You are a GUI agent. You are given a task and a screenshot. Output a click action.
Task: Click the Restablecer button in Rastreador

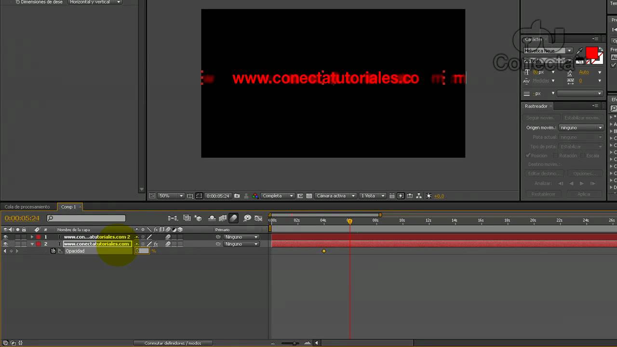click(x=543, y=194)
